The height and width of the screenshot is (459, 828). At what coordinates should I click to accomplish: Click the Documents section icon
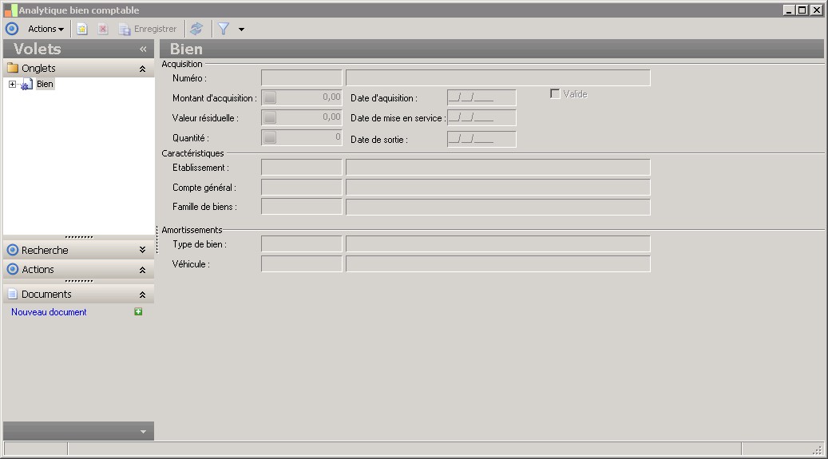pos(13,295)
